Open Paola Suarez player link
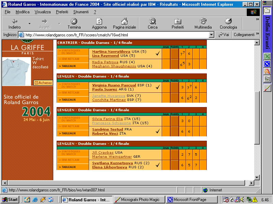Screen dimensions: 273x204 [x=105, y=89]
